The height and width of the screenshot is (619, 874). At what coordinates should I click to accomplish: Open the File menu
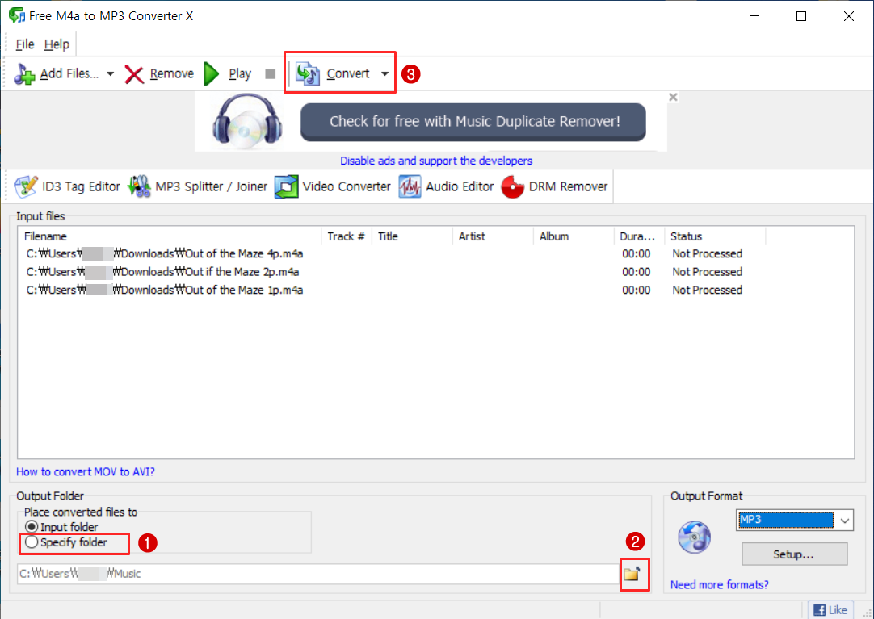(x=25, y=44)
